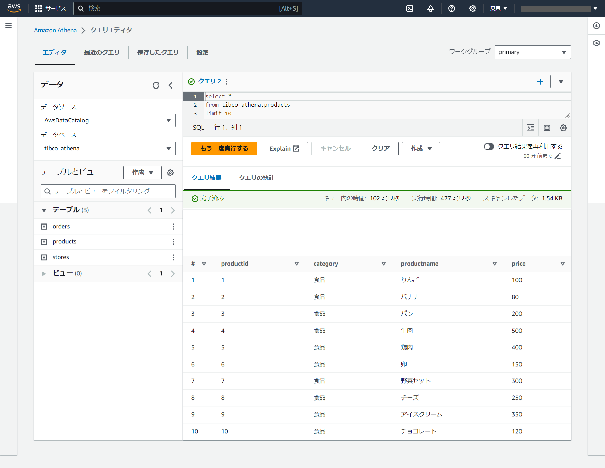Open the help question mark icon

(x=452, y=8)
